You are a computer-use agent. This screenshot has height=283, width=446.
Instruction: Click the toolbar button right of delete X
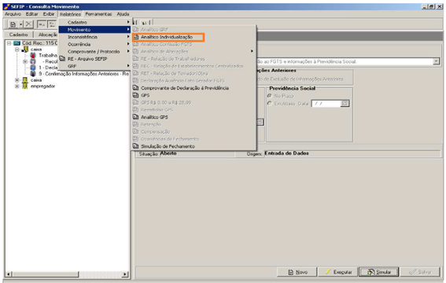point(42,24)
